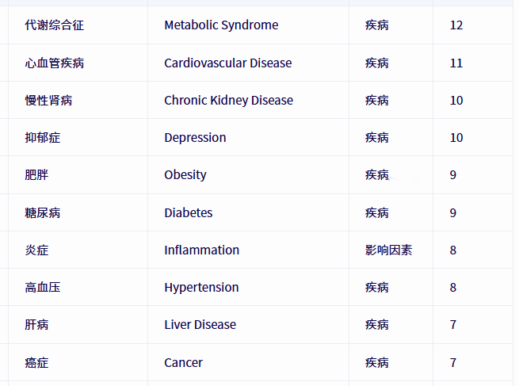Click the Diabetes cell

(189, 213)
